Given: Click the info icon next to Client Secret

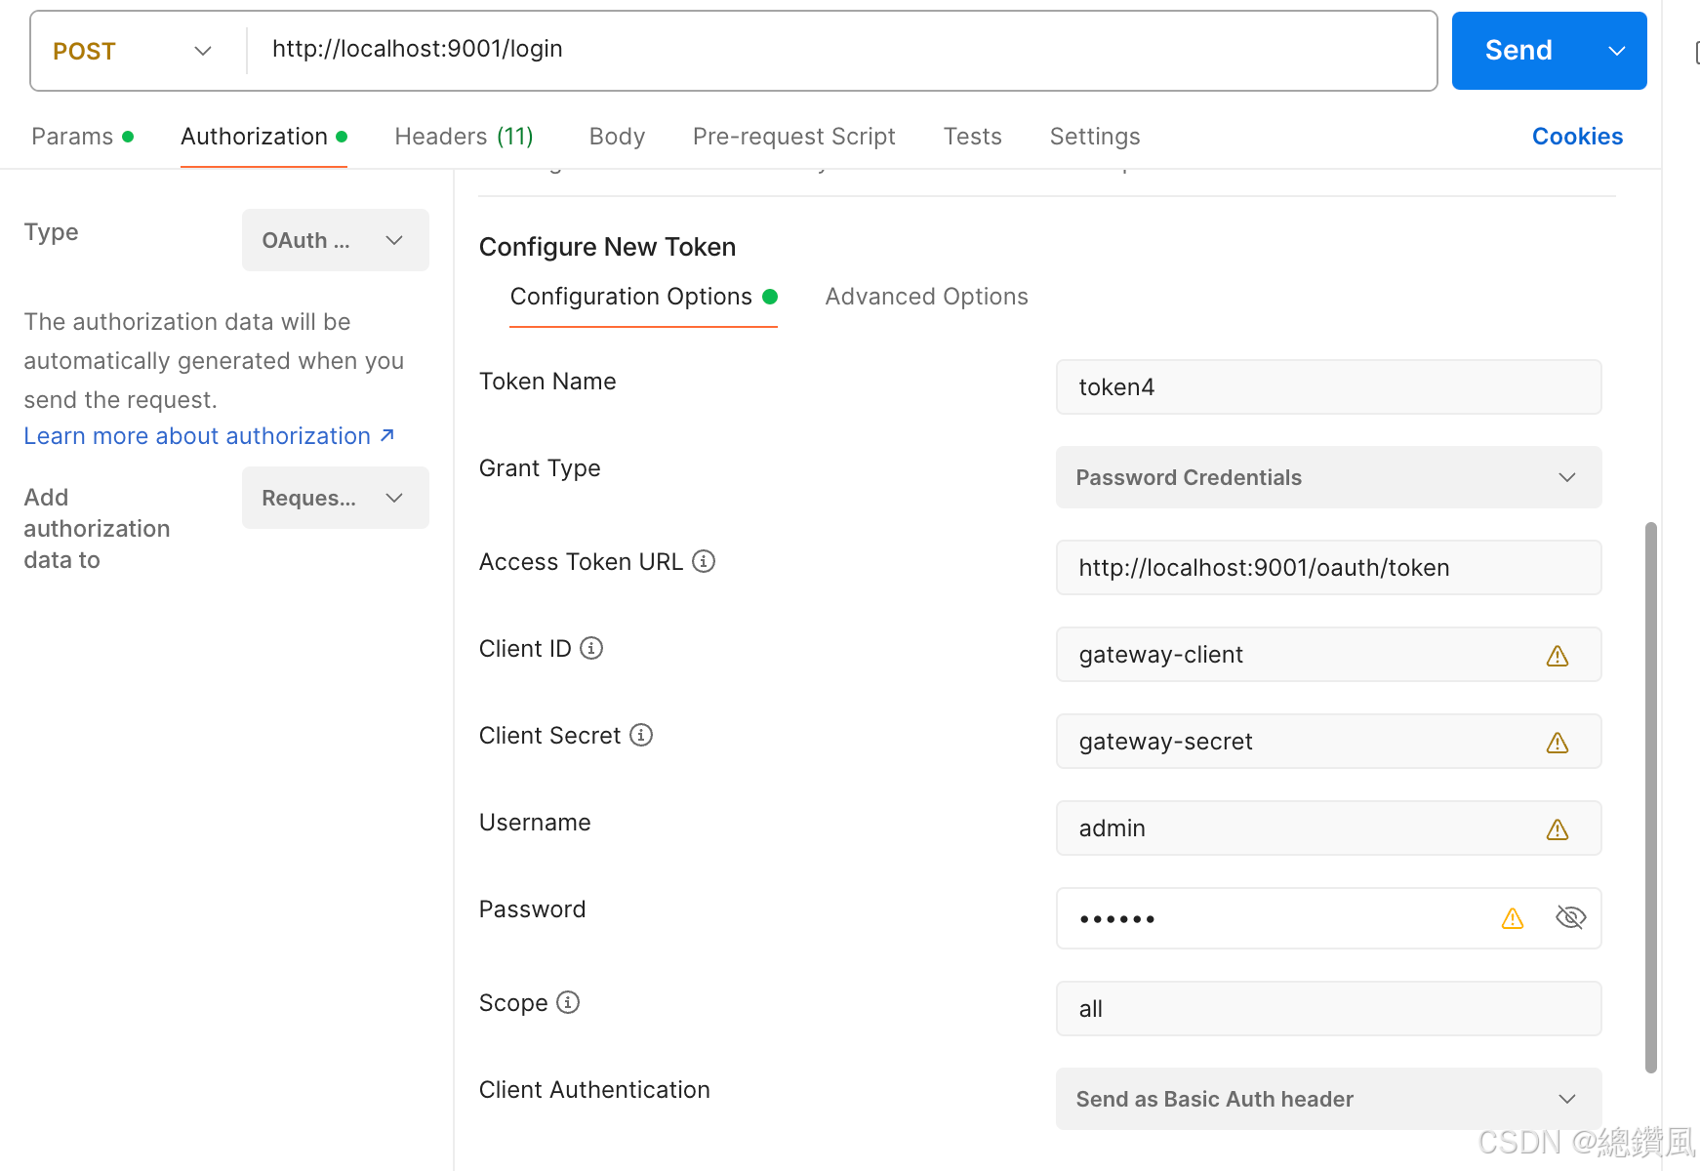Looking at the screenshot, I should (641, 735).
